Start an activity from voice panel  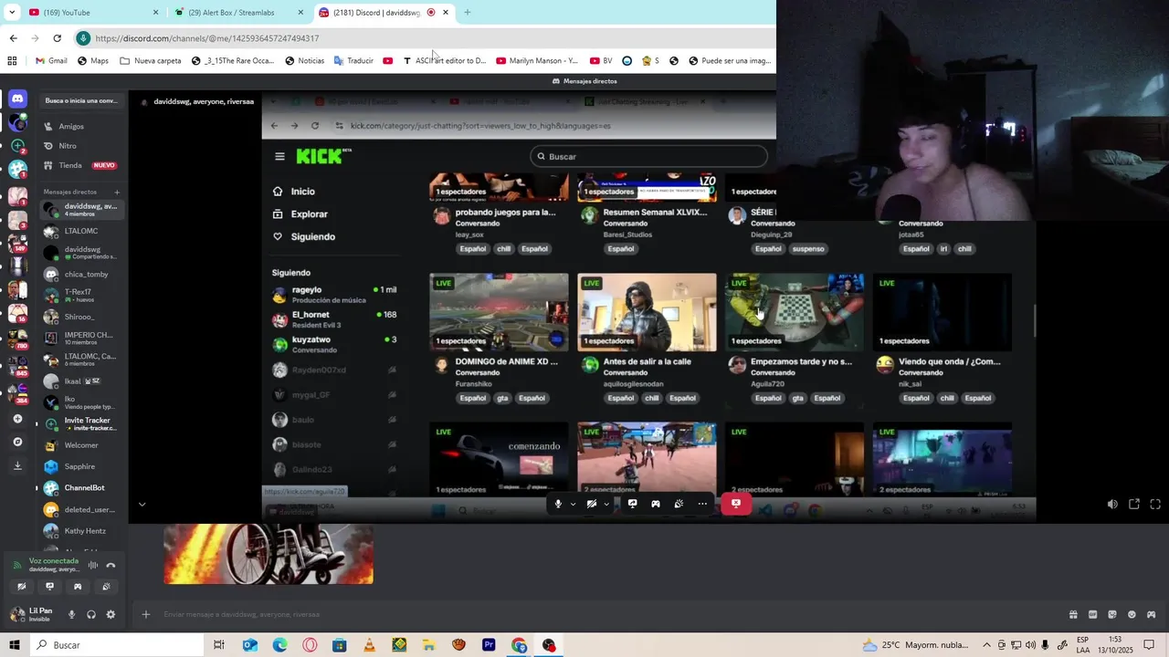79,587
